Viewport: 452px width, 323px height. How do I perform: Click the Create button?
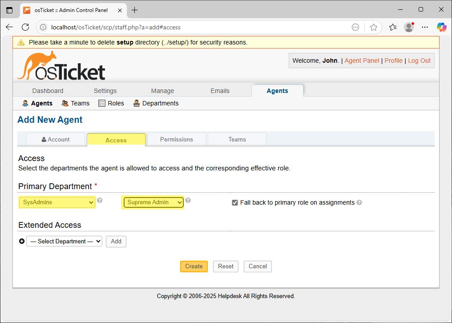[194, 266]
